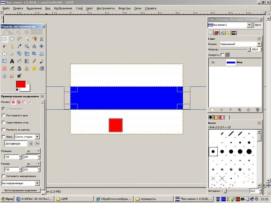This screenshot has height=203, width=271.
Task: Select the Select by Color tool
Action: (34, 39)
